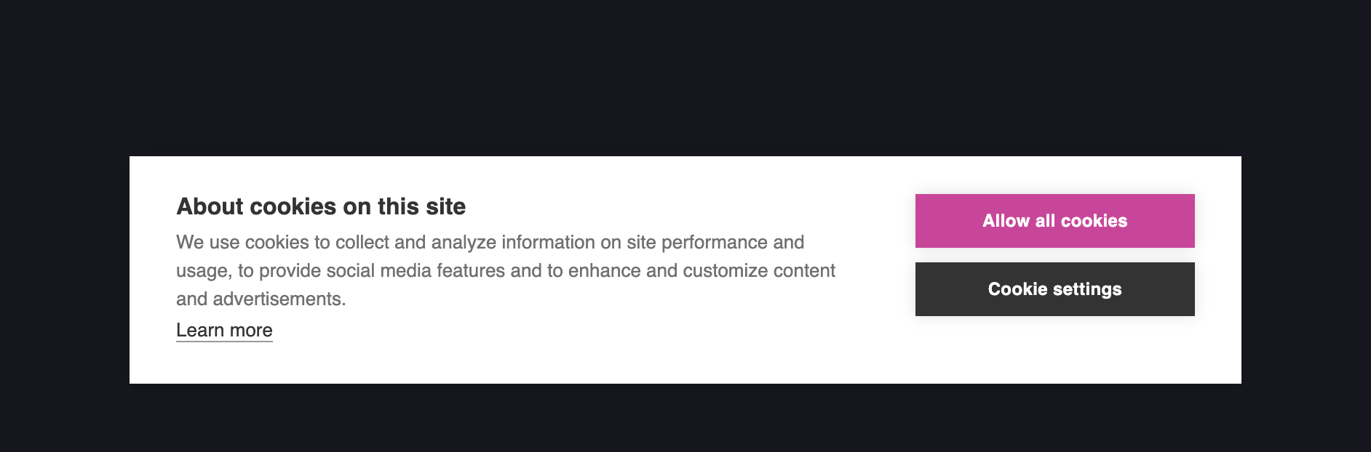
Task: Click the "About cookies on this site" heading
Action: [321, 206]
